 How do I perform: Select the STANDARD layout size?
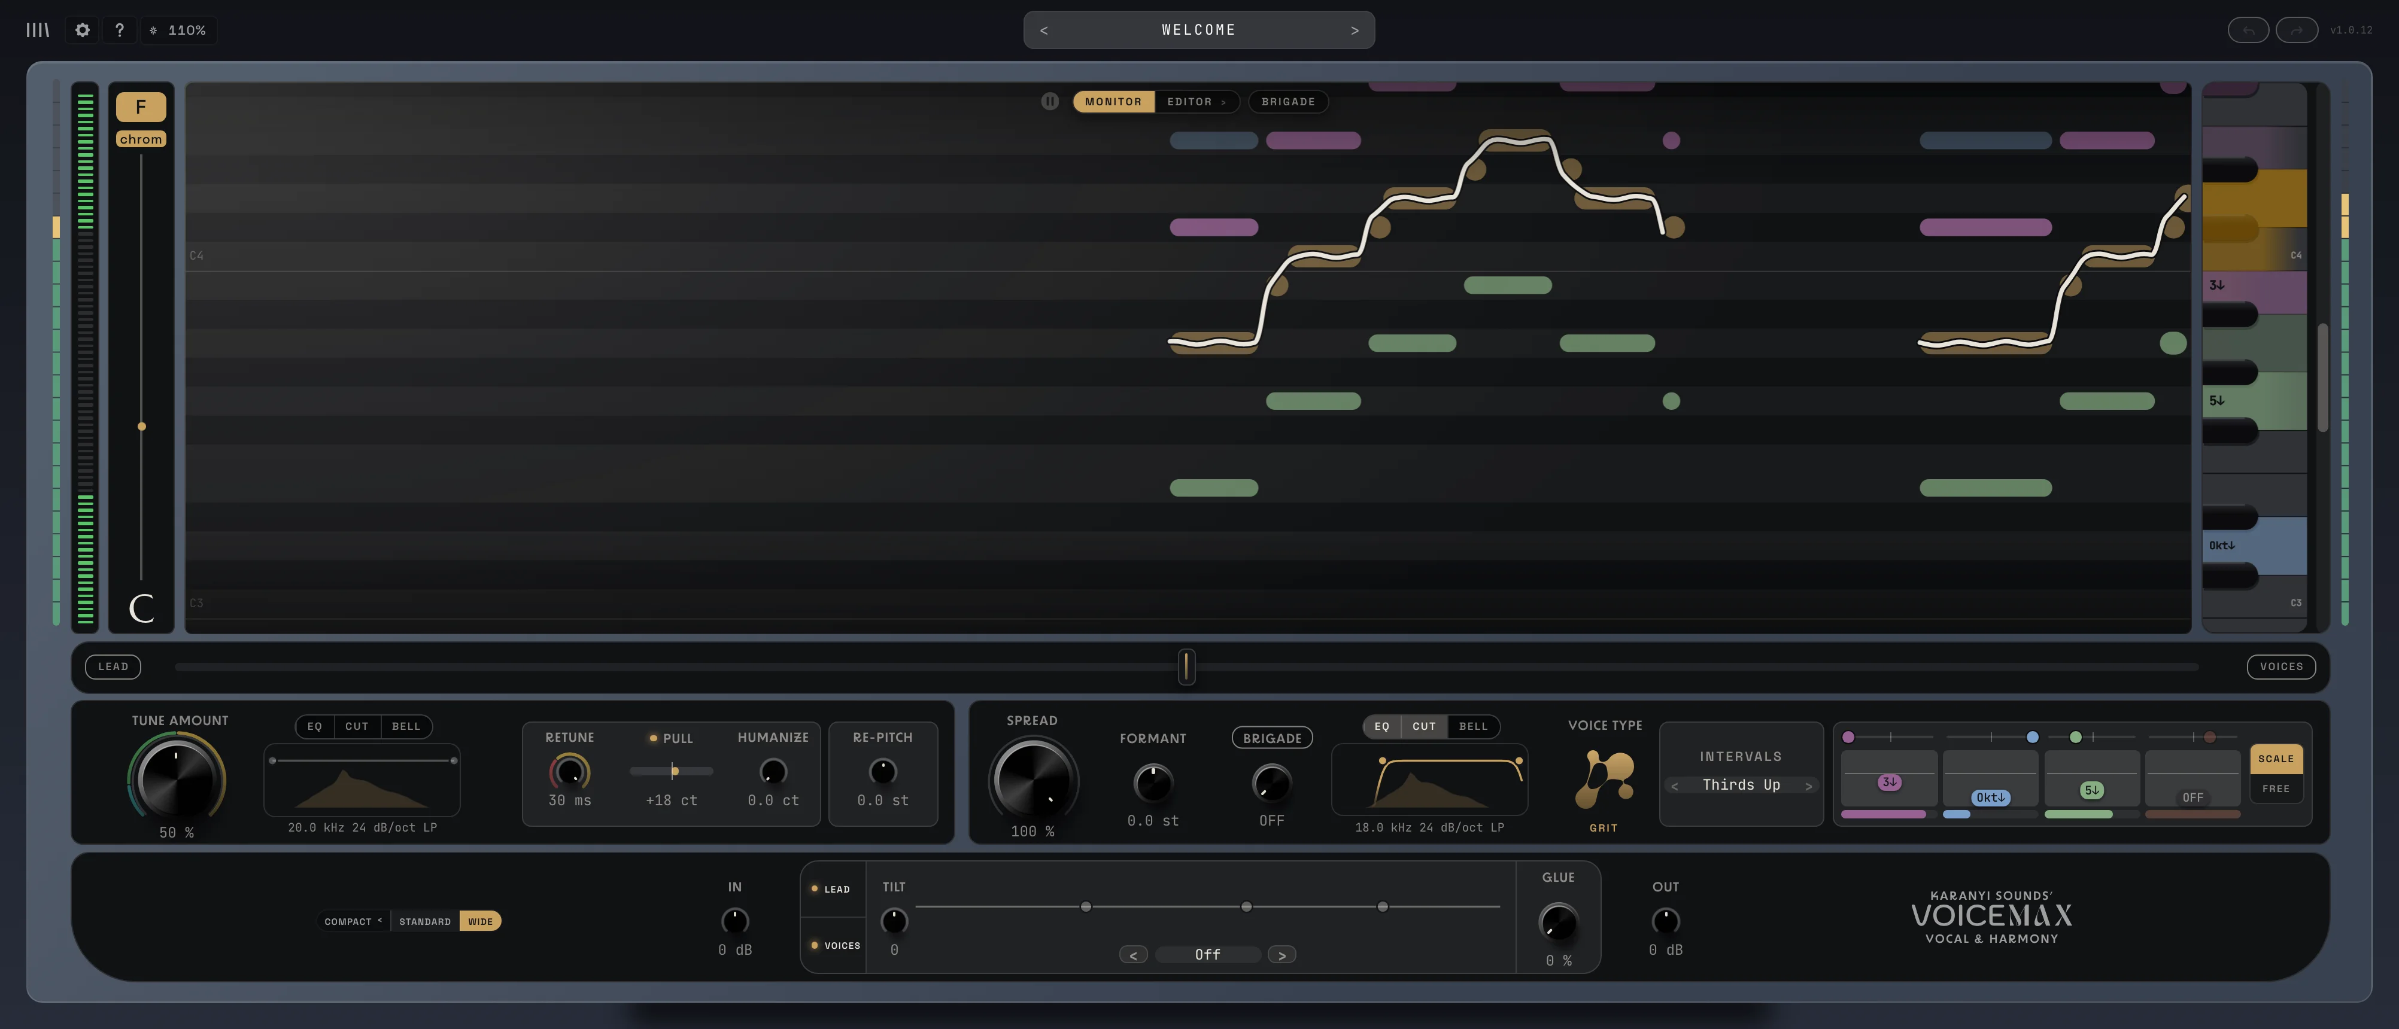pos(424,921)
